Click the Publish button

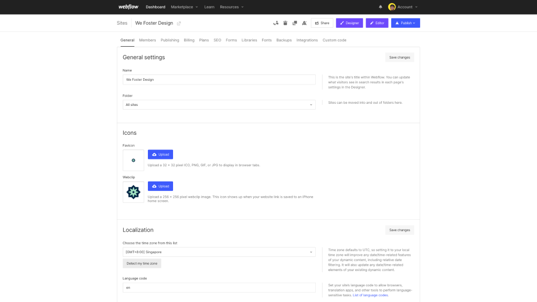click(405, 23)
